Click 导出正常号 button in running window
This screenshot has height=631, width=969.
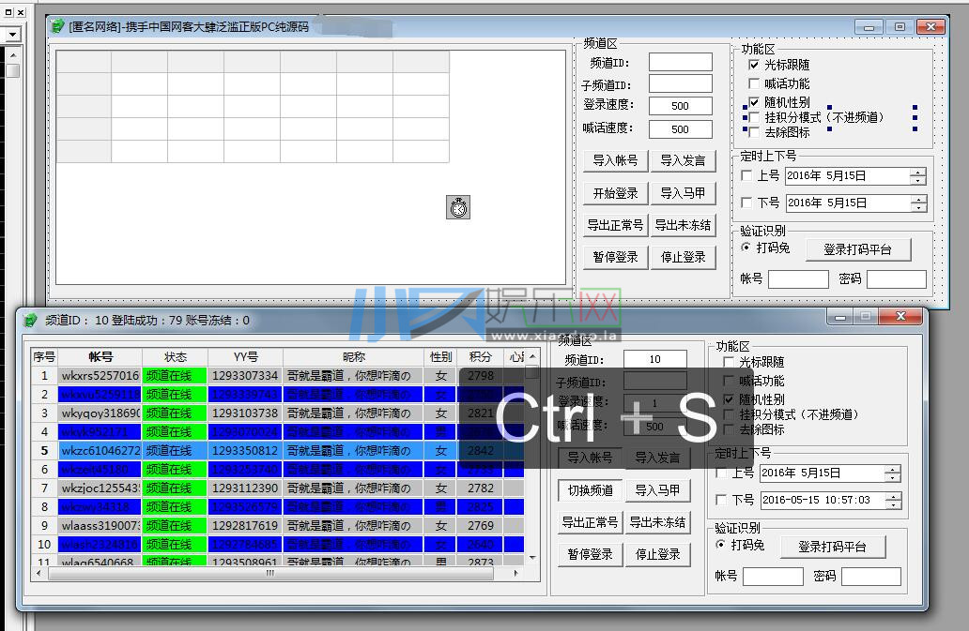[x=591, y=523]
